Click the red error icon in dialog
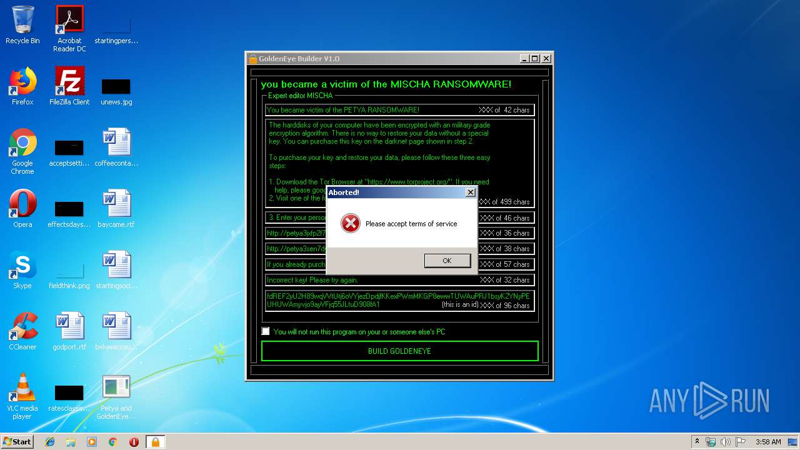 (351, 224)
